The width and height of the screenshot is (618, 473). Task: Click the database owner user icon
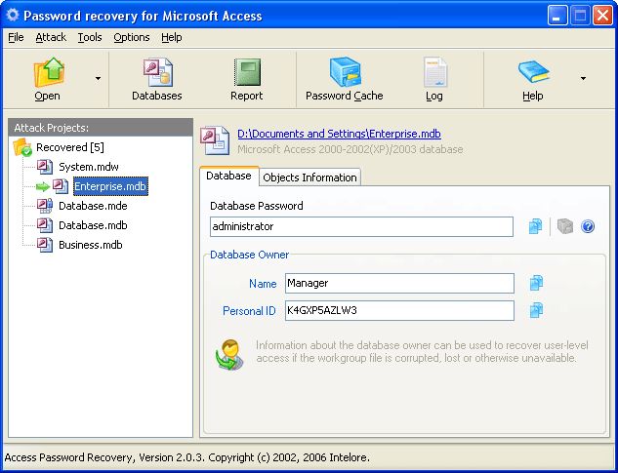(229, 354)
